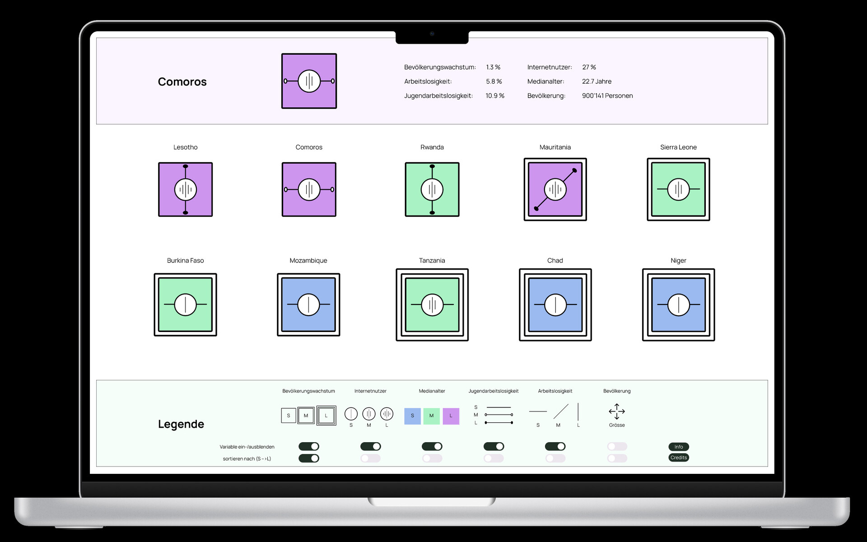
Task: Select the Mozambique country glyph
Action: pyautogui.click(x=308, y=304)
